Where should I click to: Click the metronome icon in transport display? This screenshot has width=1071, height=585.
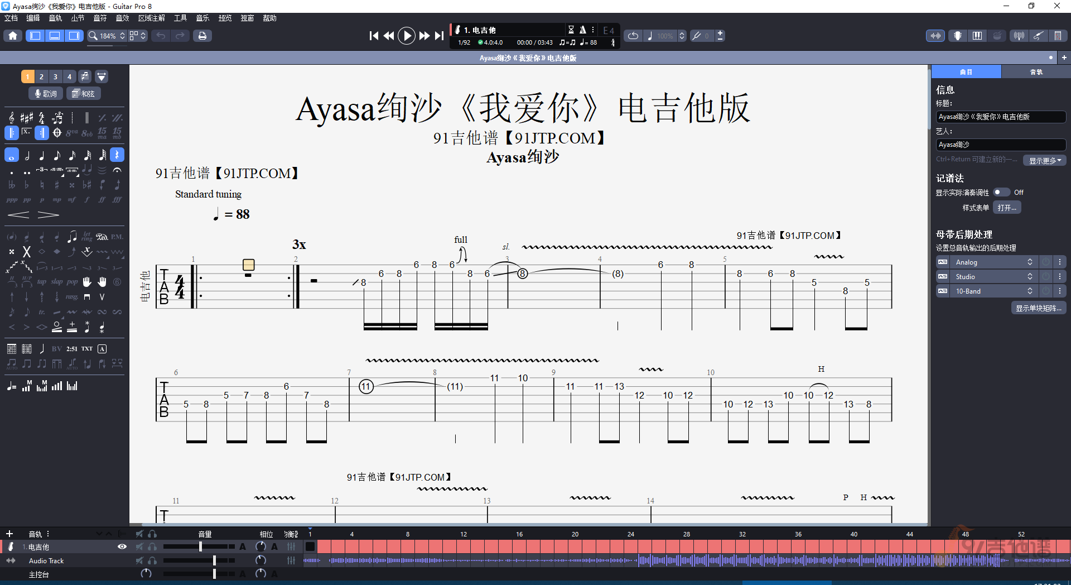coord(583,30)
